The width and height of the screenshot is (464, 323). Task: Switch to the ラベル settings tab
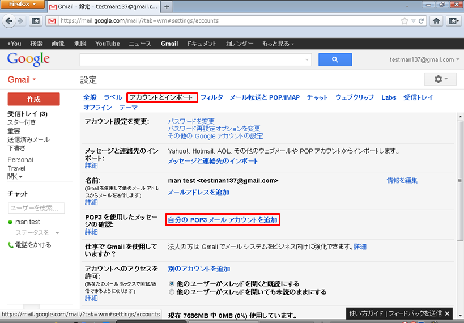113,97
